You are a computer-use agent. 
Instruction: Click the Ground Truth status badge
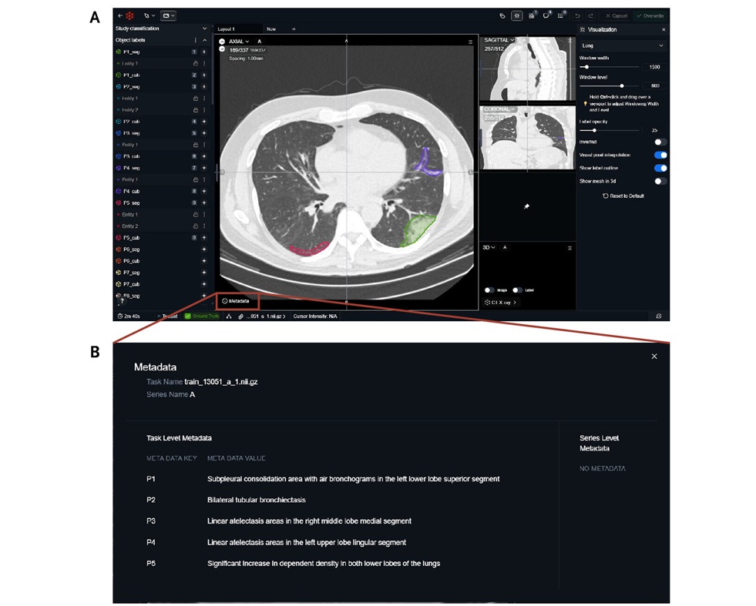click(203, 316)
